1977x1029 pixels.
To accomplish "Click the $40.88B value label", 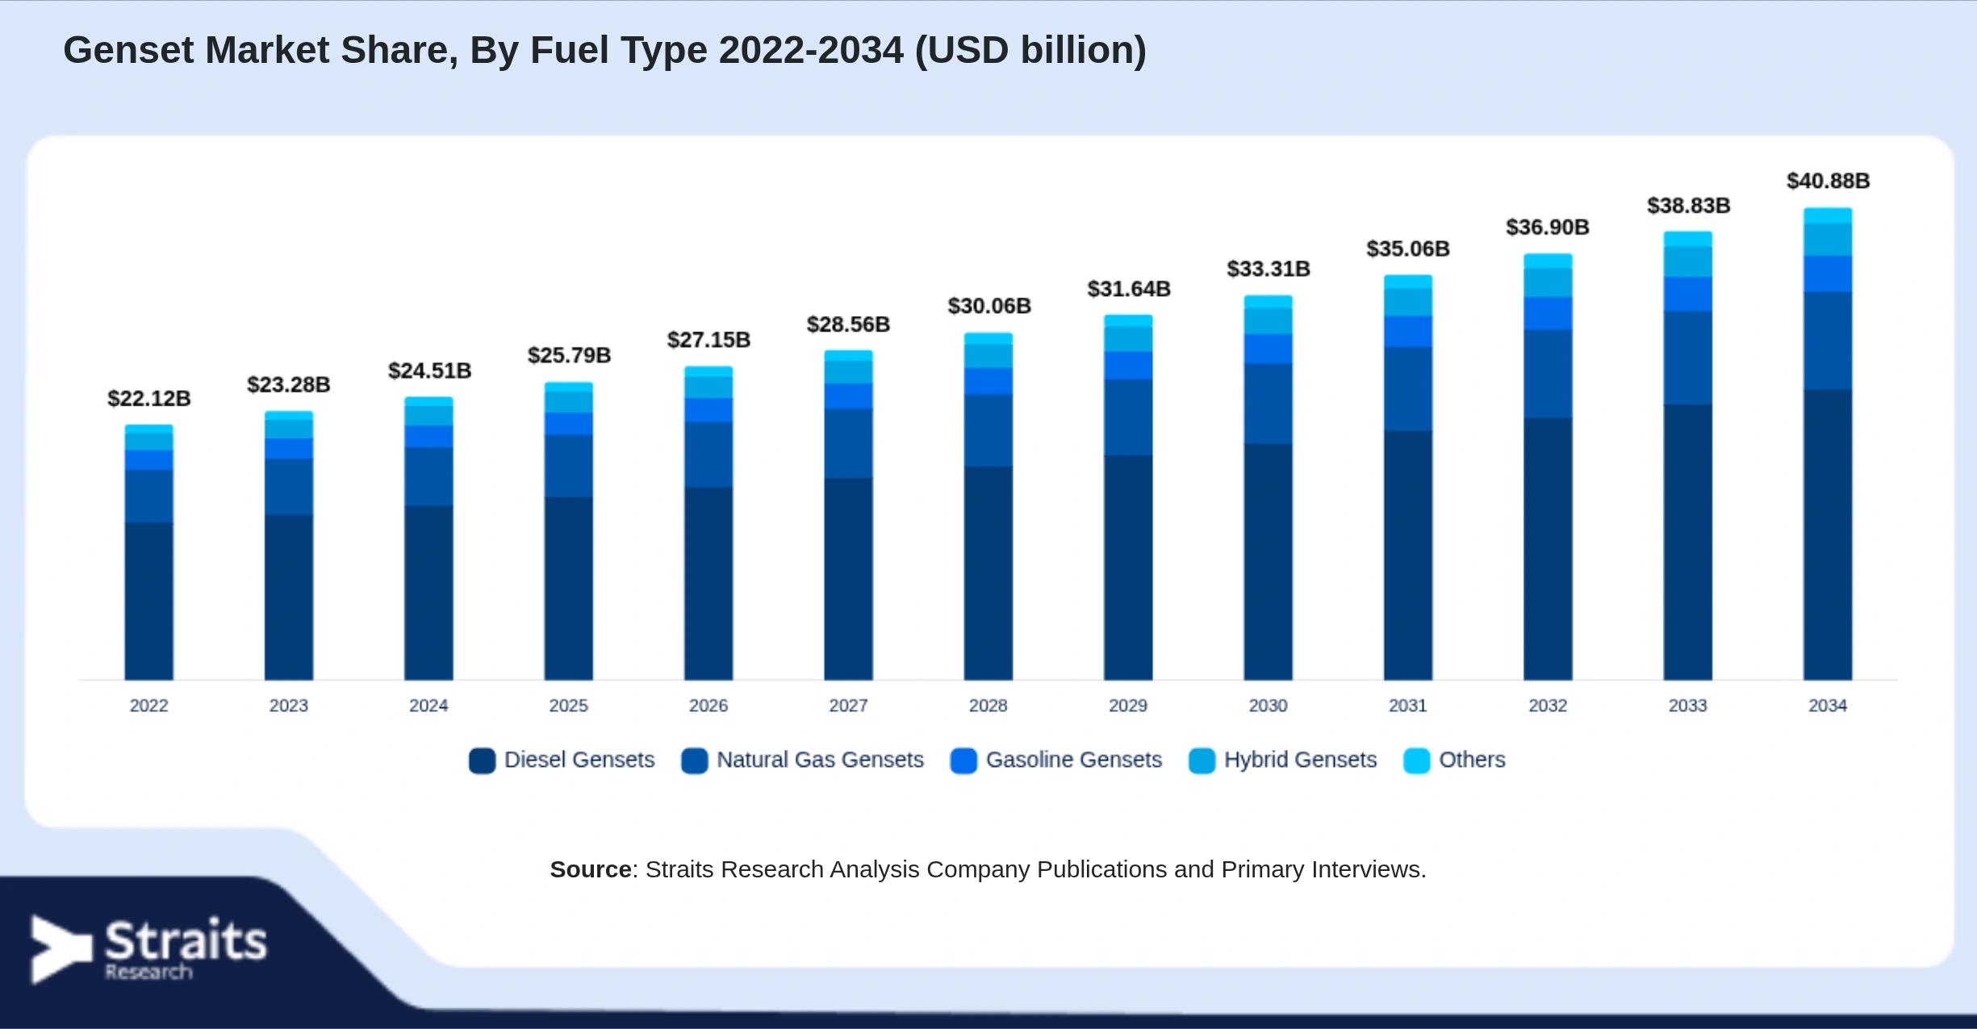I will coord(1829,181).
